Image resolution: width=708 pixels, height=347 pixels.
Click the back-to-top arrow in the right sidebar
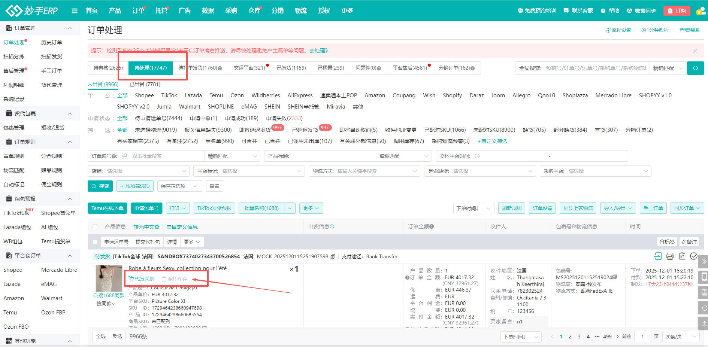pyautogui.click(x=704, y=323)
